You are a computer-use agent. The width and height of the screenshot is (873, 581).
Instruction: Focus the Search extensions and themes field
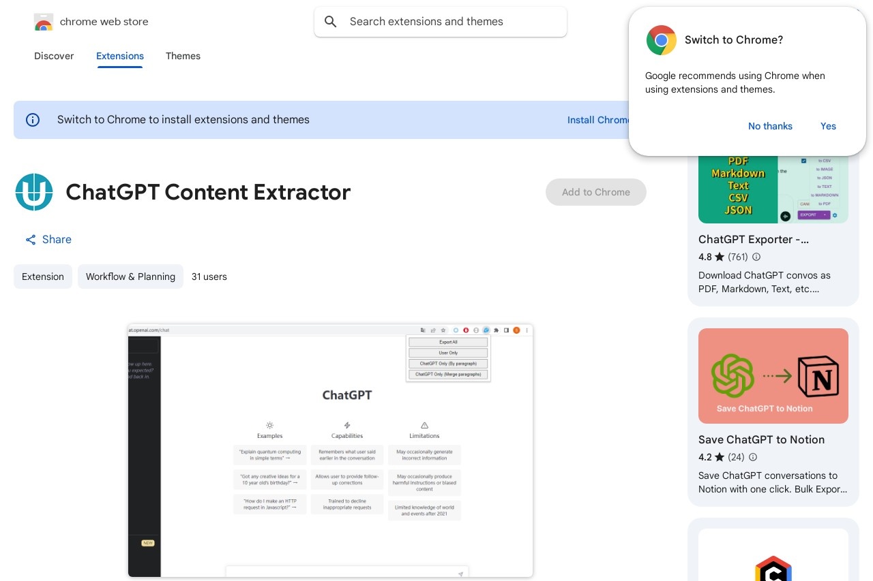(x=441, y=22)
